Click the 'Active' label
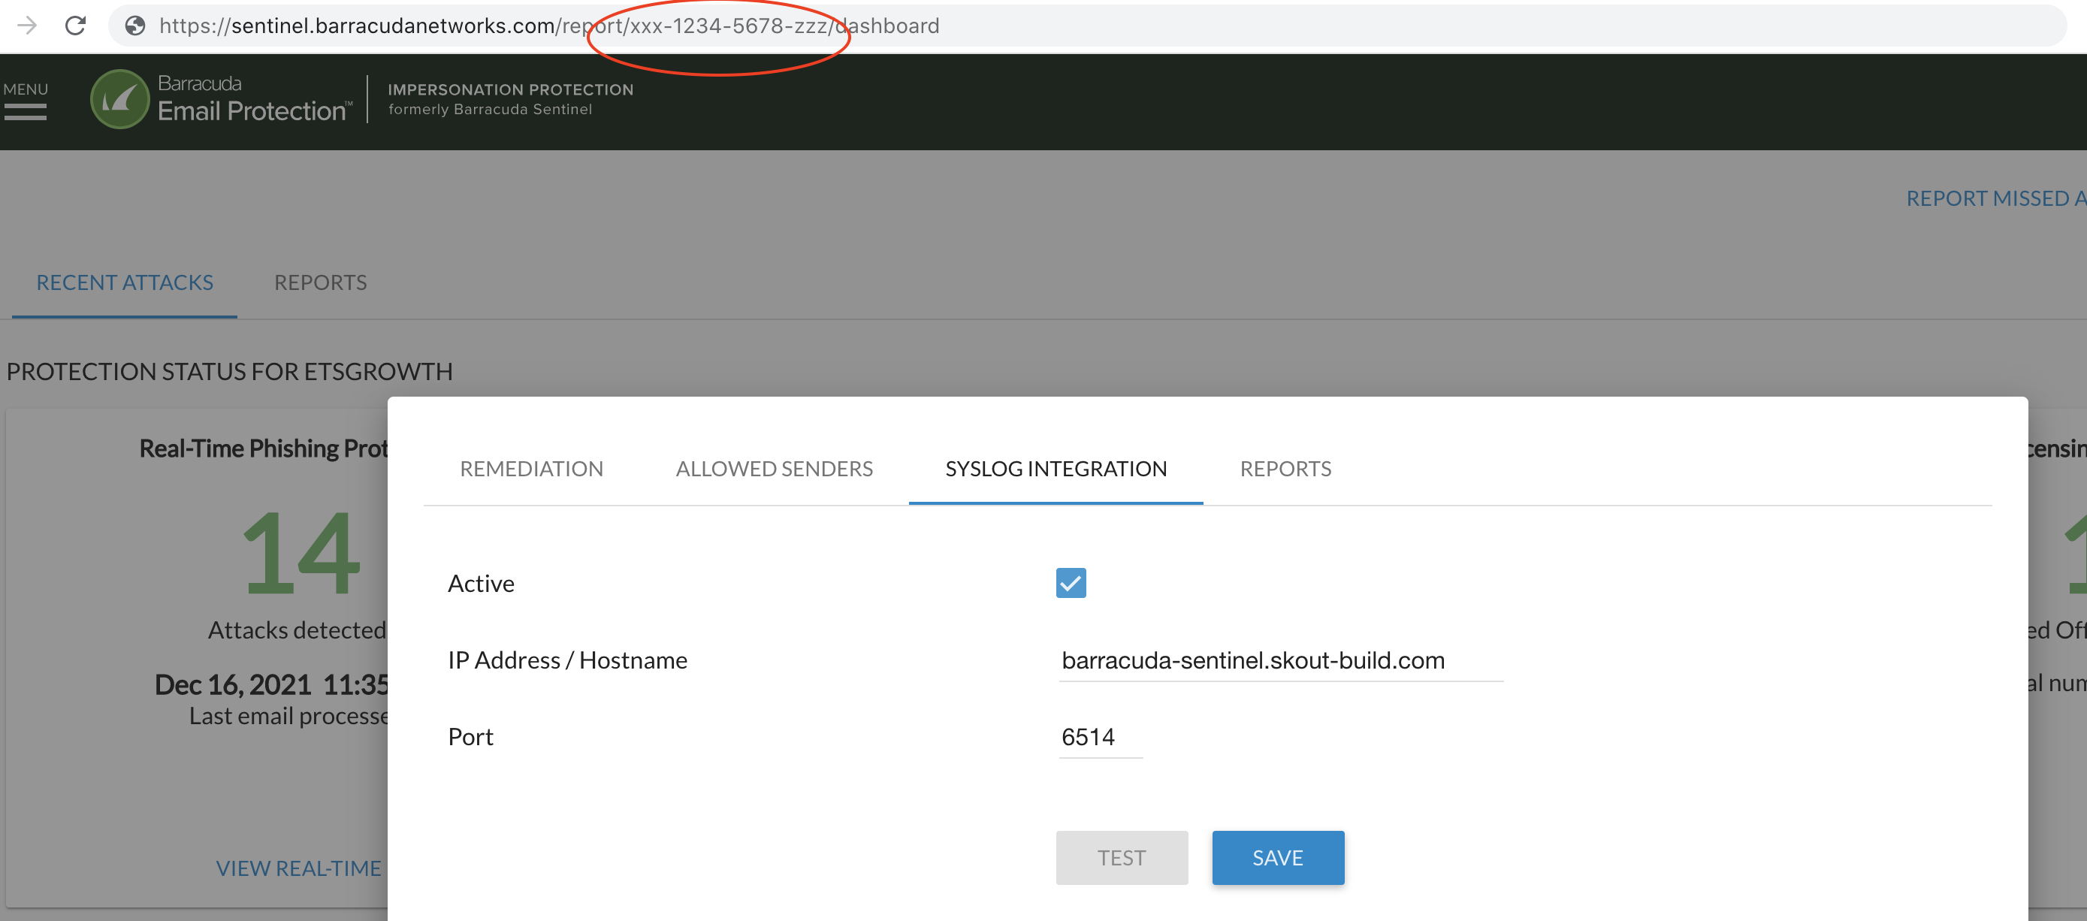 click(x=482, y=583)
